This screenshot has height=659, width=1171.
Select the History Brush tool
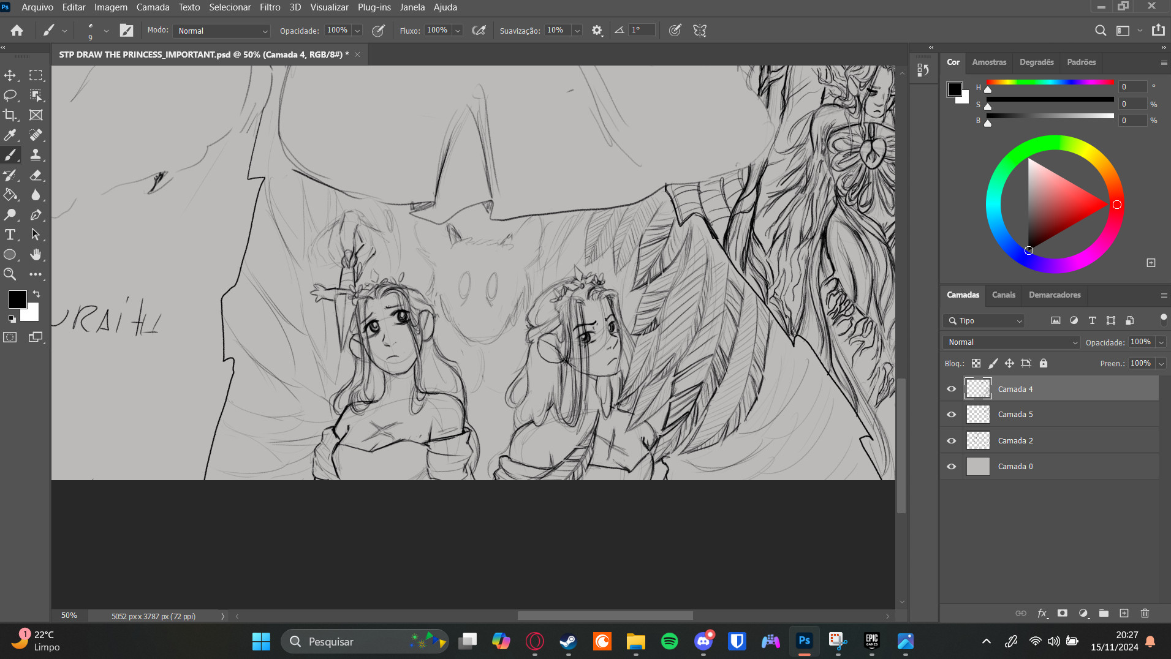pos(10,175)
